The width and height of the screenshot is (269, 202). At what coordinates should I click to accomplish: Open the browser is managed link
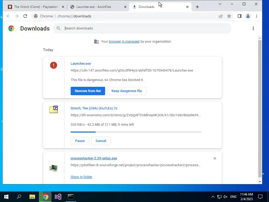(124, 41)
